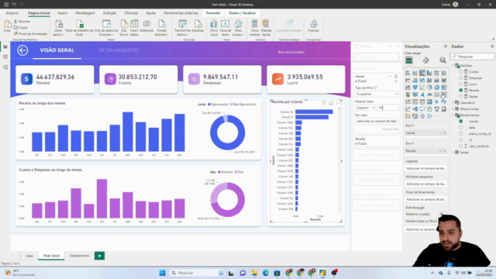The image size is (496, 279).
Task: Open the cliente field dropdown in Eixo Y
Action: [x=440, y=133]
